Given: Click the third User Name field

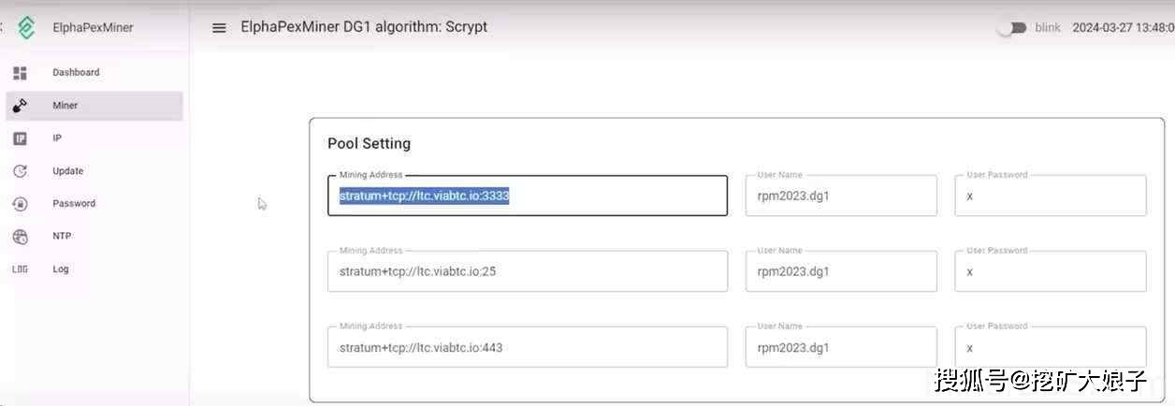Looking at the screenshot, I should tap(840, 348).
